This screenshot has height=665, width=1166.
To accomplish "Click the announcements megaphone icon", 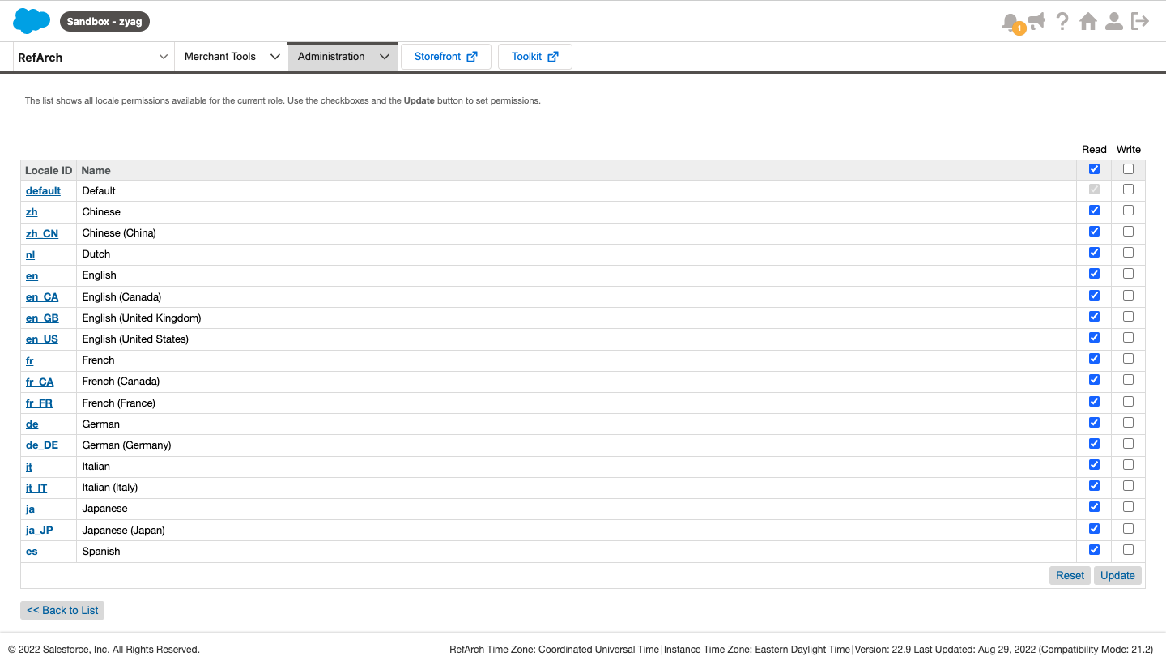I will tap(1036, 21).
